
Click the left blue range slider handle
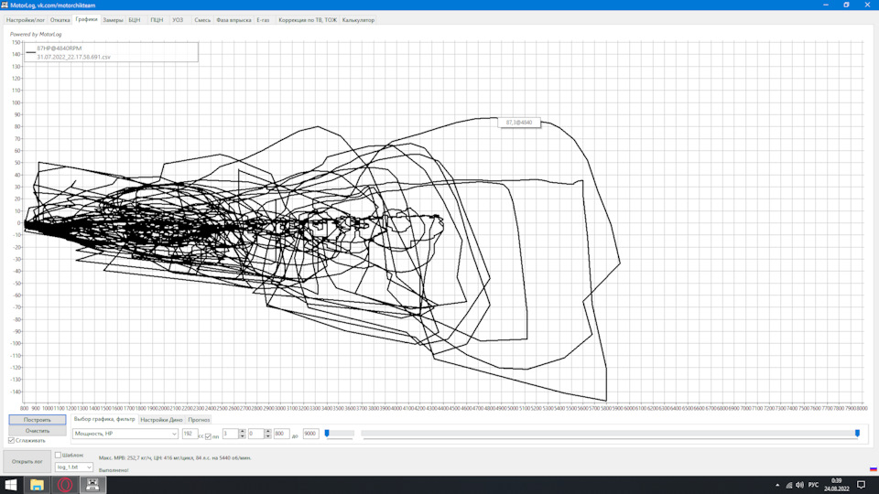click(327, 433)
